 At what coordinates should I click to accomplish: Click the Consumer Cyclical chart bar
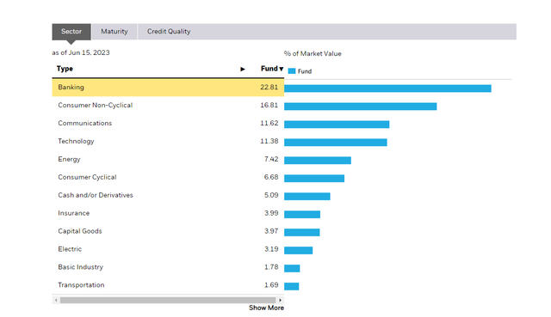click(x=314, y=179)
